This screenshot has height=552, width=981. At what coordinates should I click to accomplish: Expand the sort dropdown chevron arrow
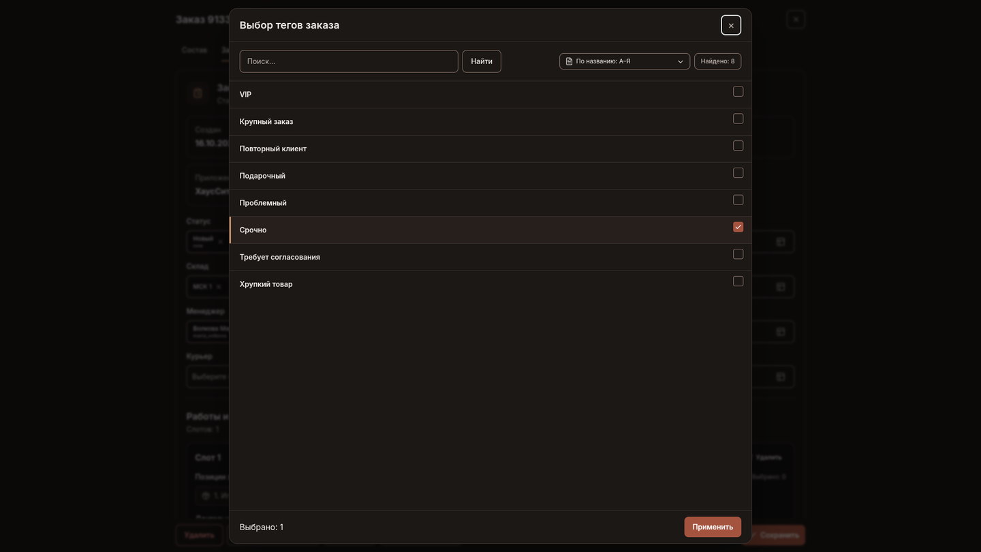pyautogui.click(x=680, y=61)
